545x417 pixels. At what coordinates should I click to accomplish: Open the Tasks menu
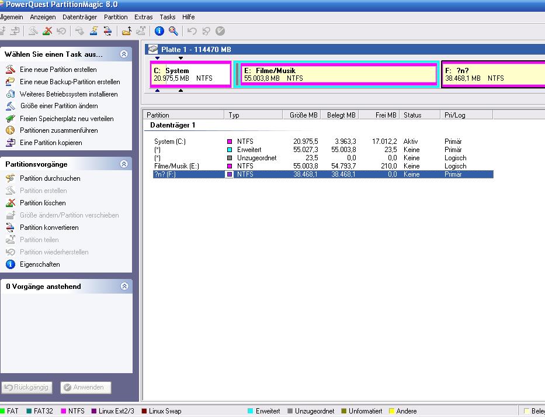pos(168,17)
